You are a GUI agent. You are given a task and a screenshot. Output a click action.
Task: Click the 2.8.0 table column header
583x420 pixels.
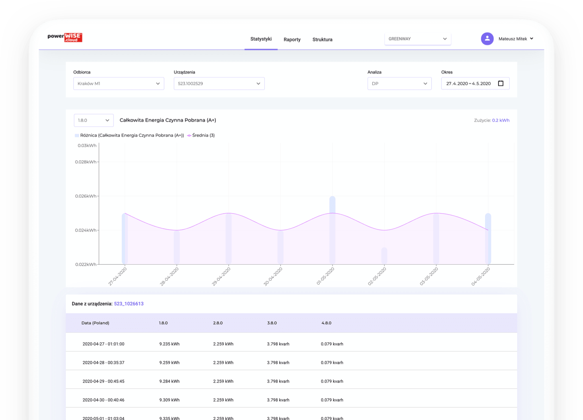pos(218,323)
